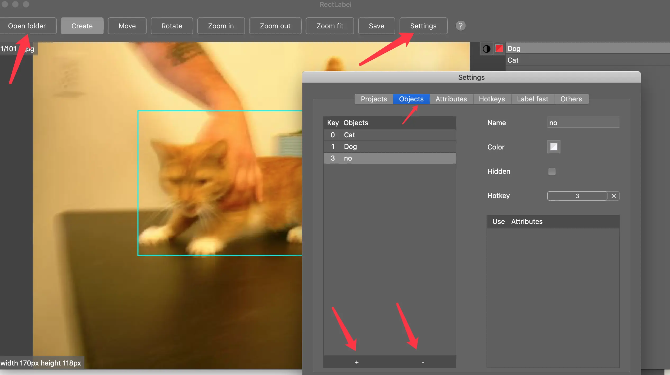
Task: Click the Open folder button
Action: [x=27, y=26]
